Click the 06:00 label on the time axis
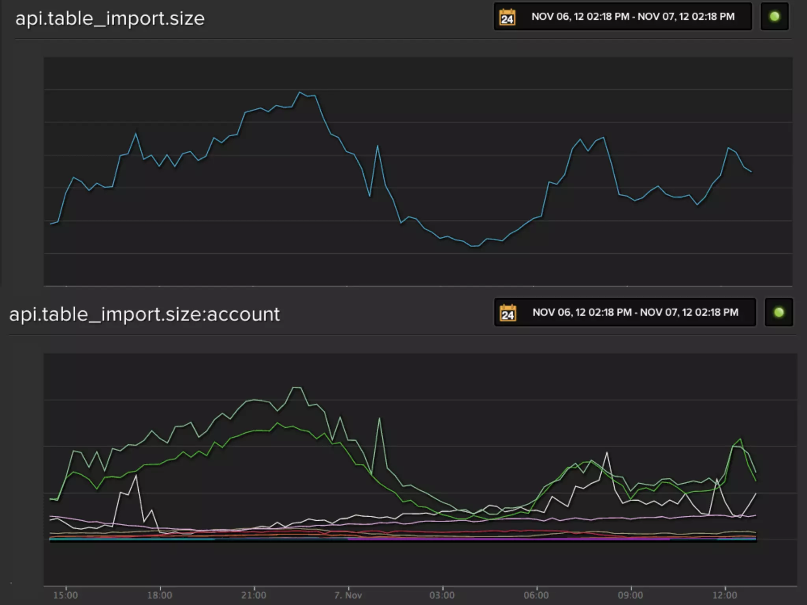The width and height of the screenshot is (807, 605). 536,595
